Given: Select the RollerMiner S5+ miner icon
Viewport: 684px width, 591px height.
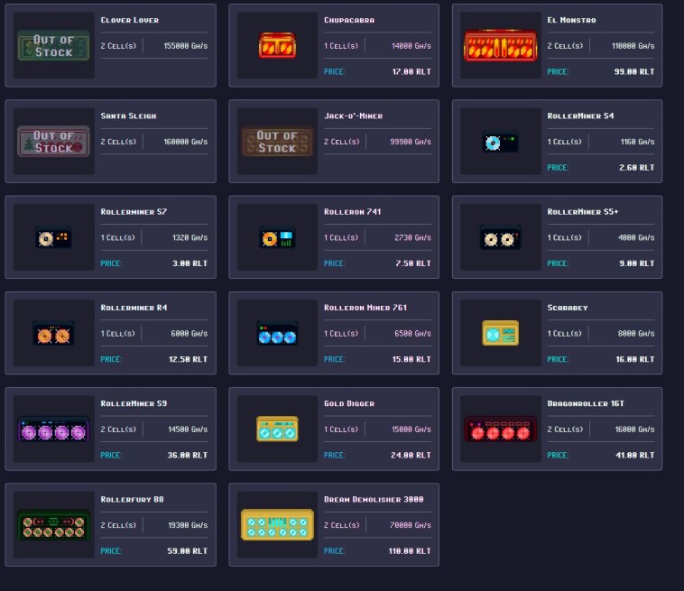Looking at the screenshot, I should [500, 237].
